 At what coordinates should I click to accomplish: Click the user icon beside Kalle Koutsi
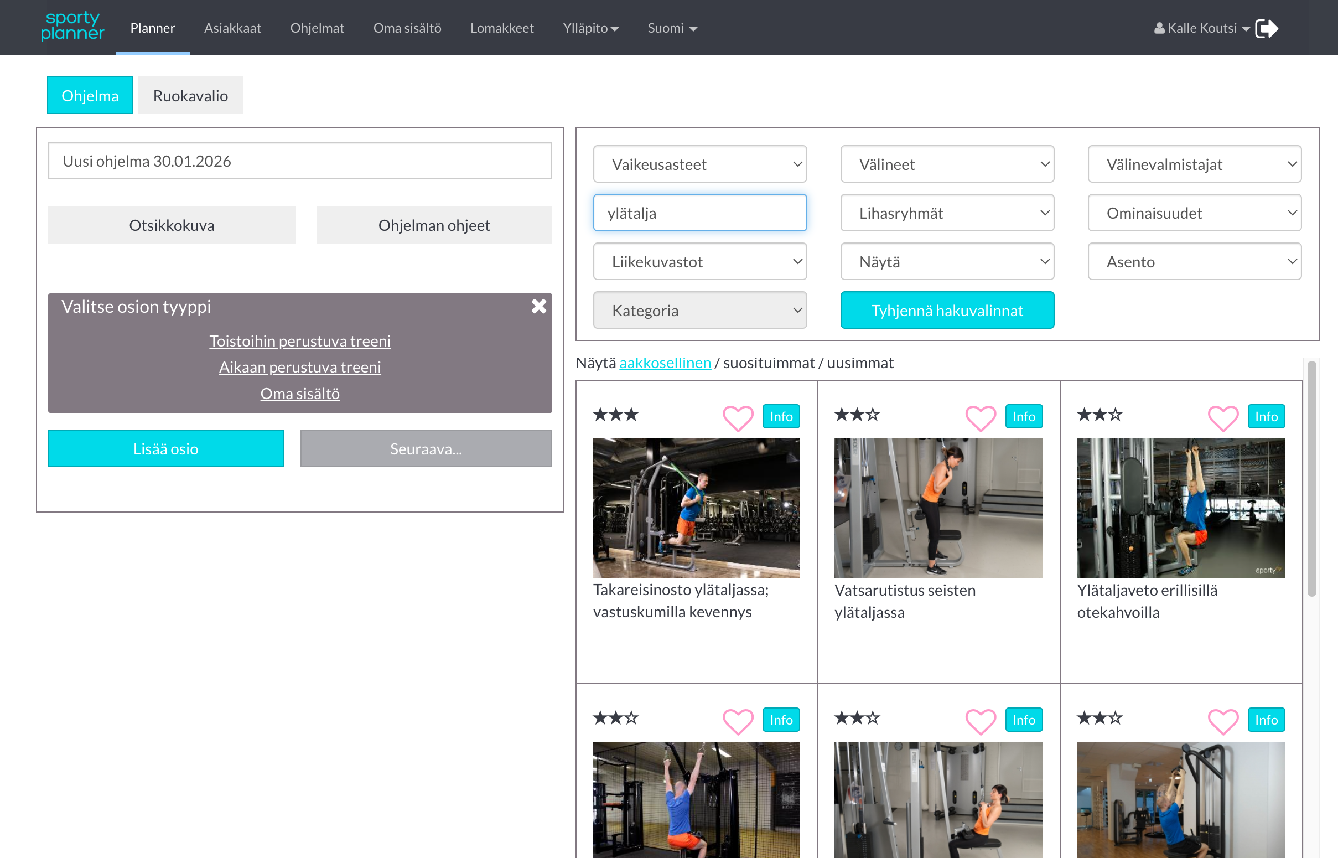point(1159,27)
